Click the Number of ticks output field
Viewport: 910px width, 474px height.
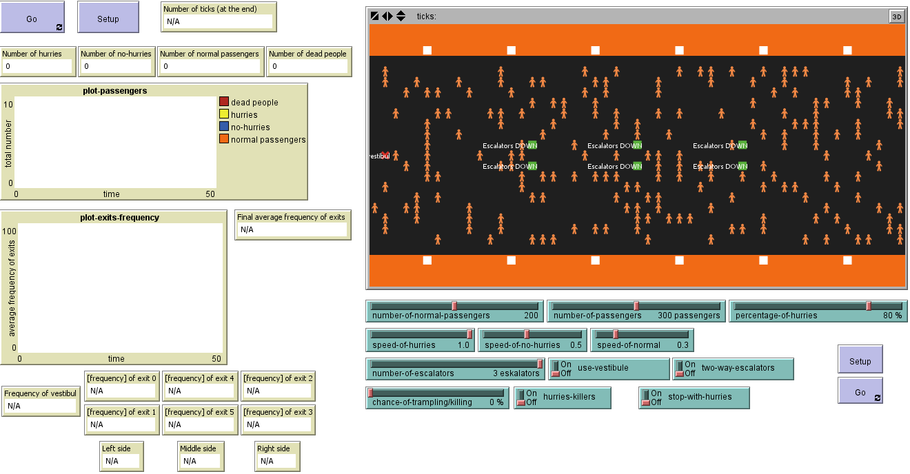(218, 22)
